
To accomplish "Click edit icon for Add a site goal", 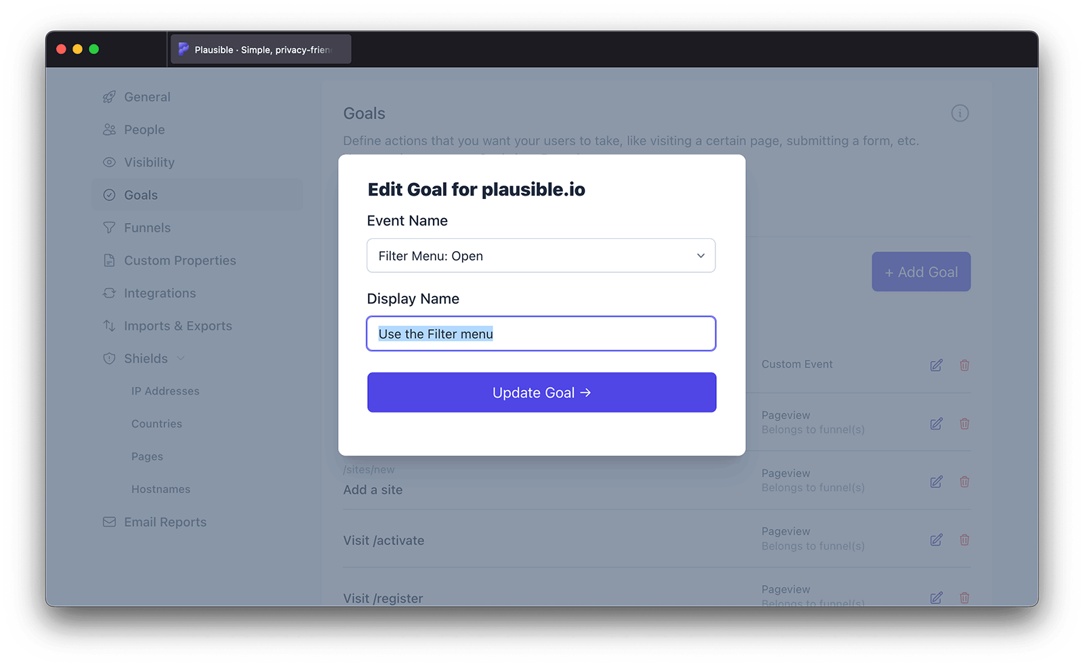I will click(936, 481).
